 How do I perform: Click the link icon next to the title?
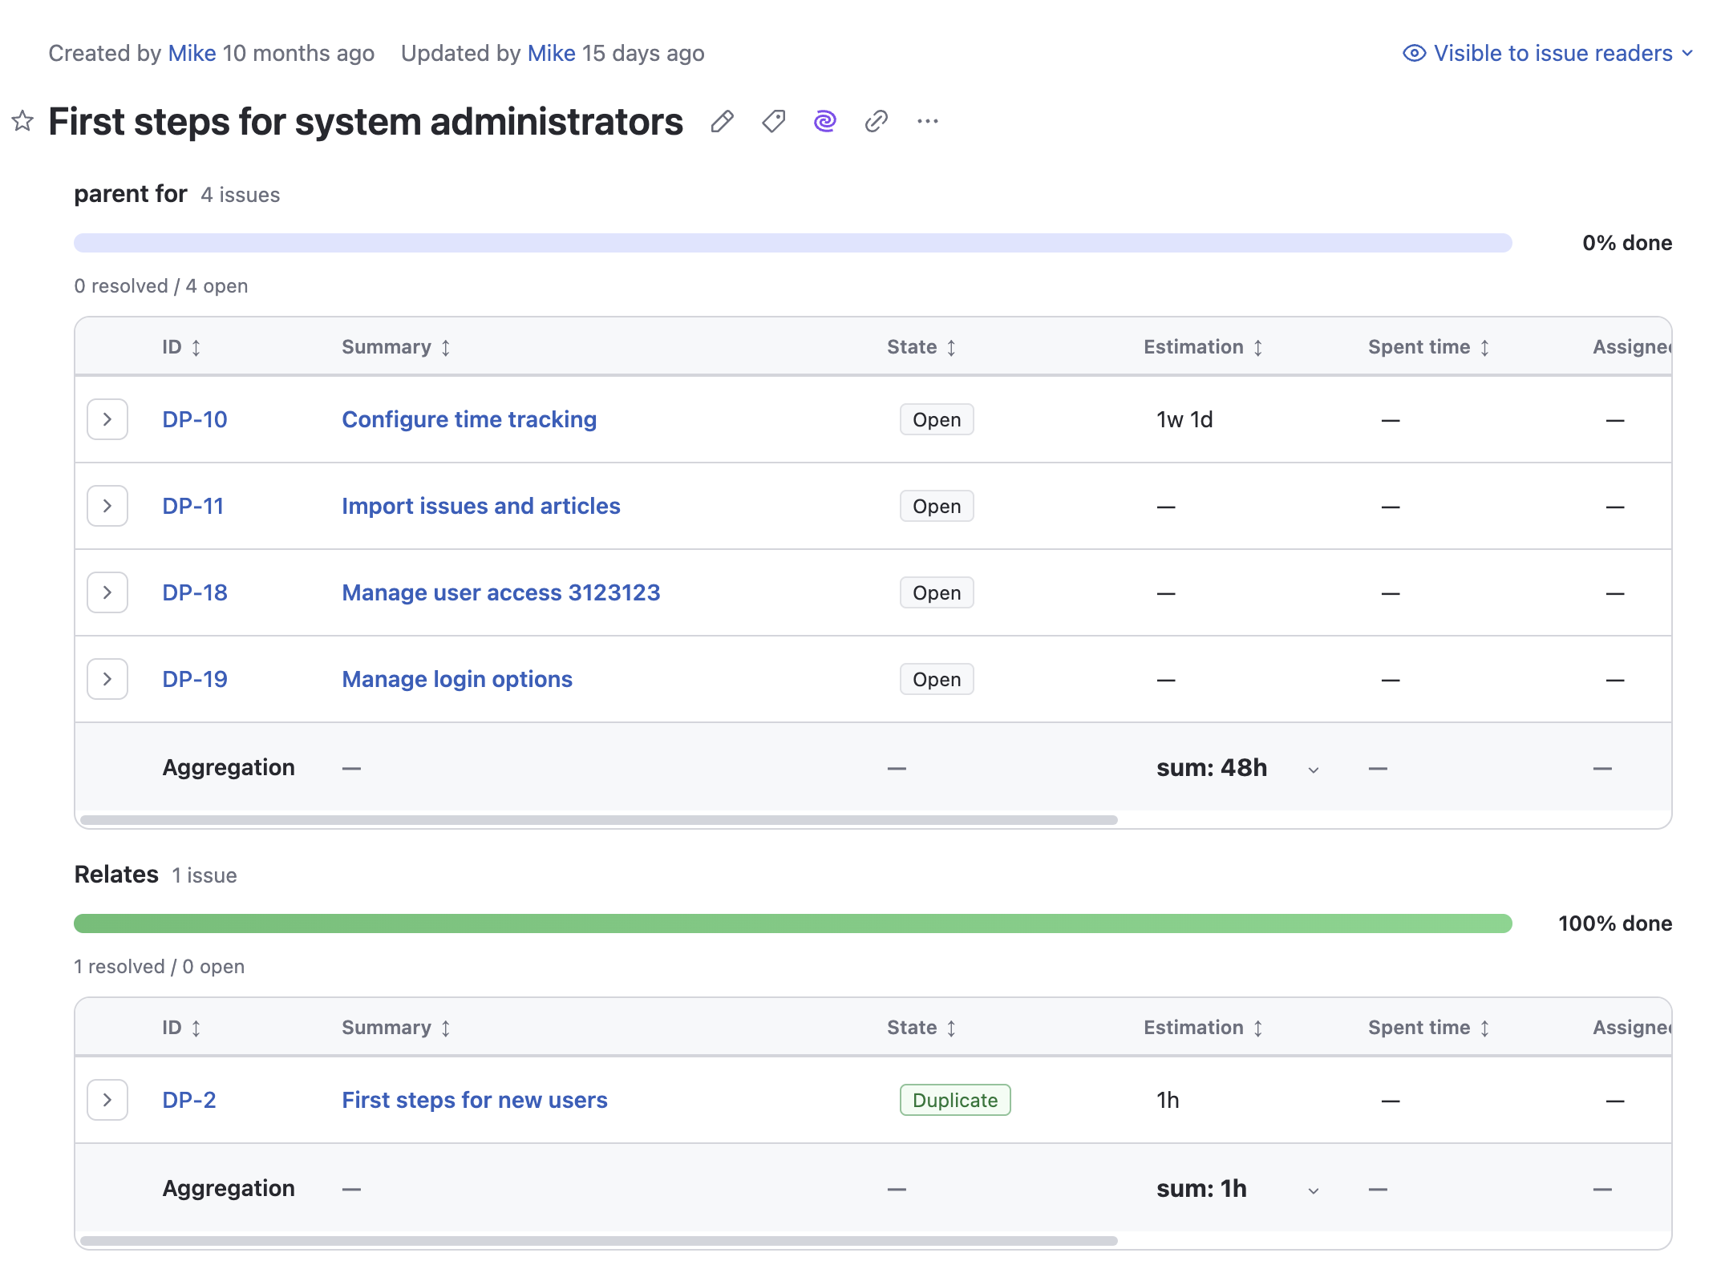(875, 121)
